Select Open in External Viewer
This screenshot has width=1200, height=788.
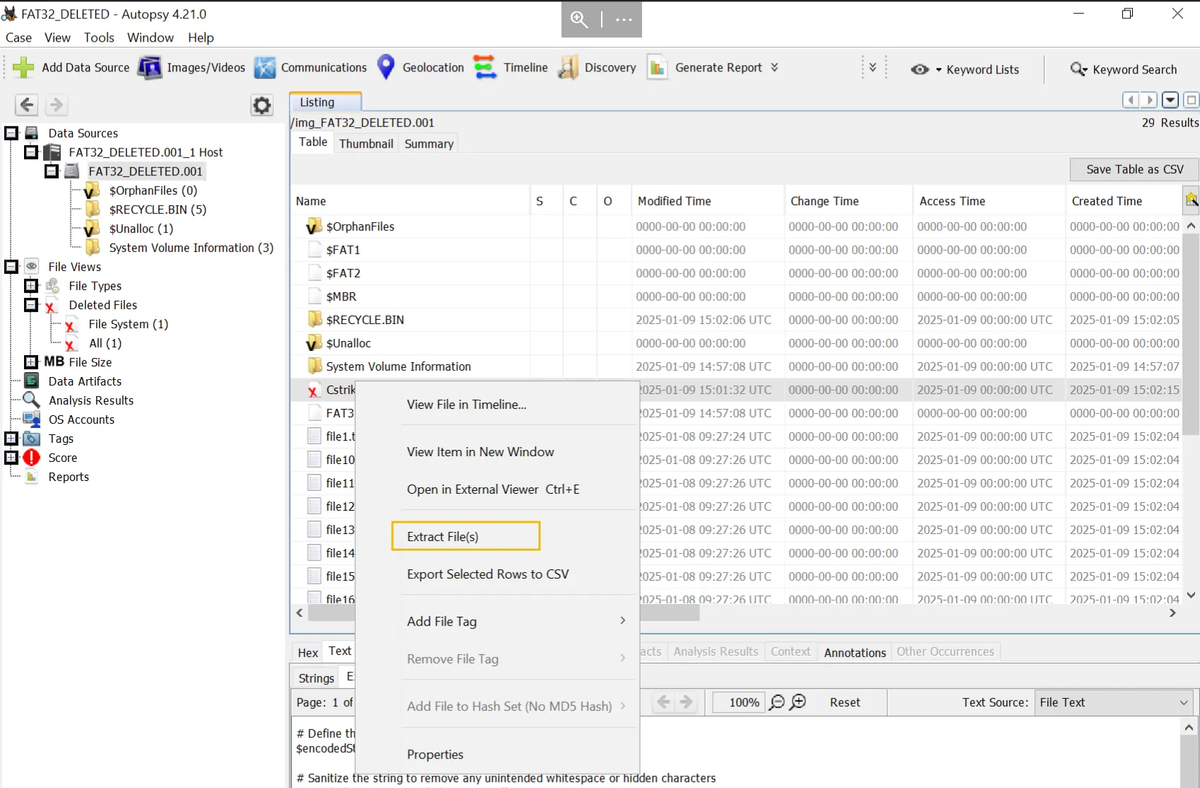[x=493, y=489]
